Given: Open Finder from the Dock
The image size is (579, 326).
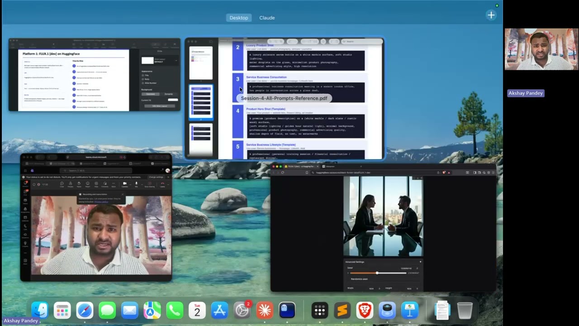Looking at the screenshot, I should point(40,310).
